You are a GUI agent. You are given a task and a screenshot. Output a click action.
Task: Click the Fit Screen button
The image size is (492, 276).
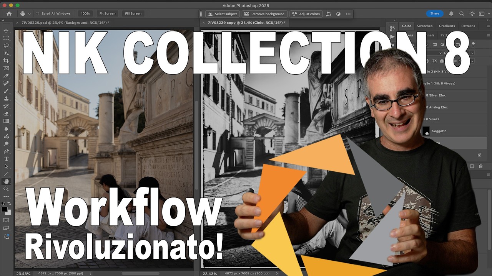107,13
